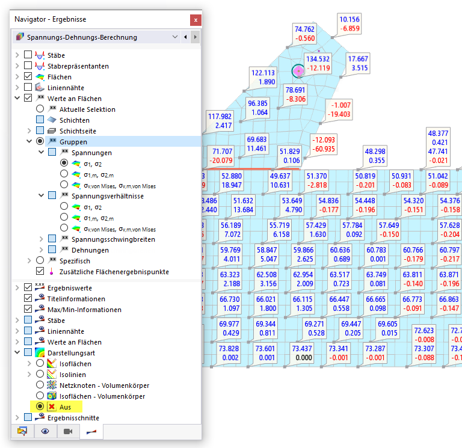Select Isoflächen radio button

point(40,363)
